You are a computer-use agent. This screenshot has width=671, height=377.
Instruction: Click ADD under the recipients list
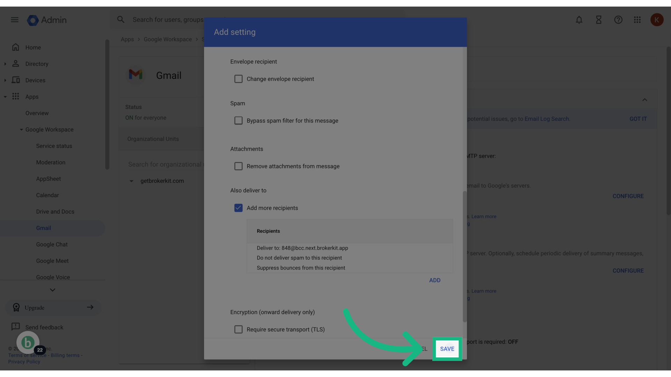click(x=434, y=280)
